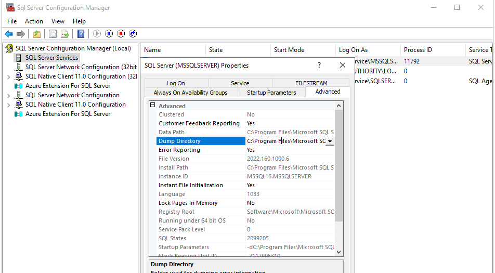Open the File menu

[x=12, y=21]
